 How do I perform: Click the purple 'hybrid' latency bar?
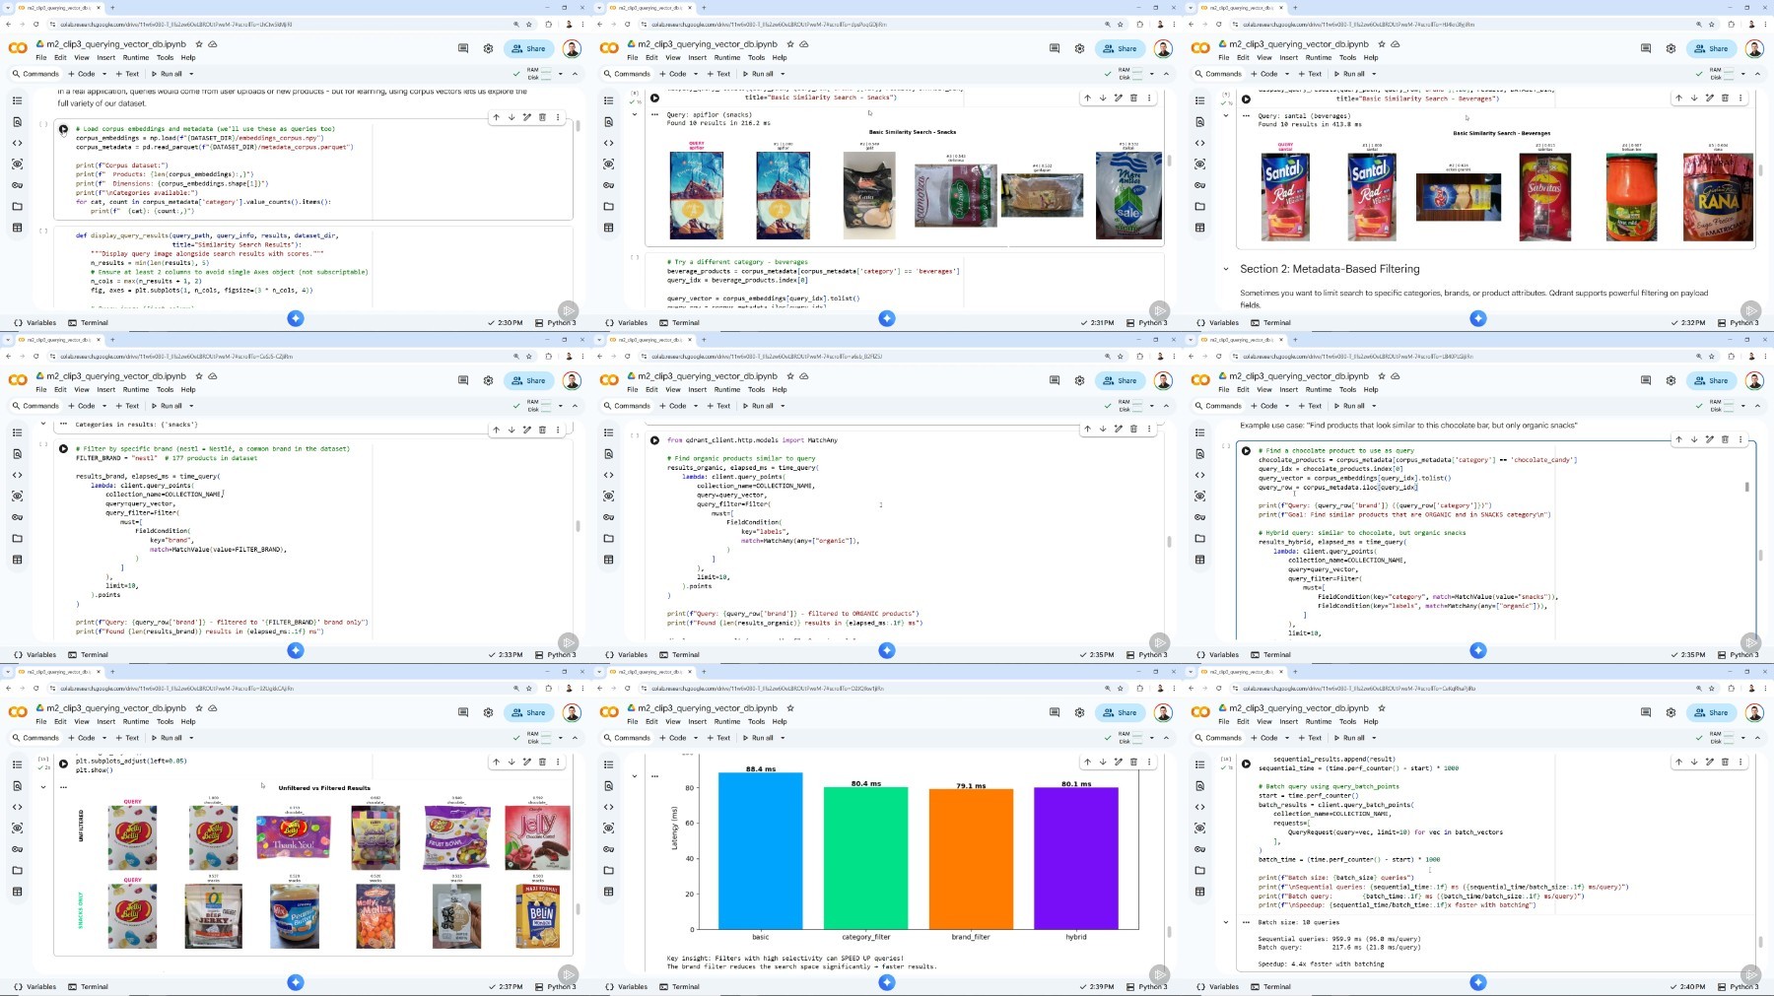[1076, 858]
